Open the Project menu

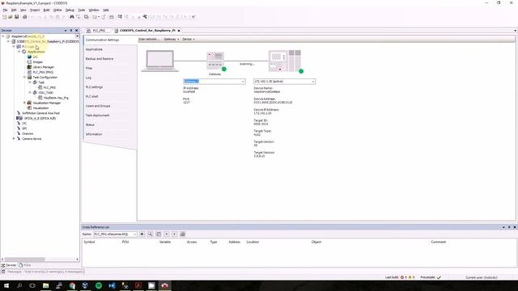click(35, 11)
